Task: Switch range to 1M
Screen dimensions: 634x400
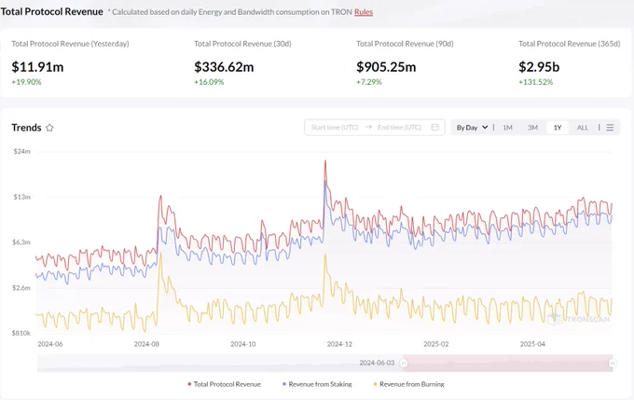Action: 507,128
